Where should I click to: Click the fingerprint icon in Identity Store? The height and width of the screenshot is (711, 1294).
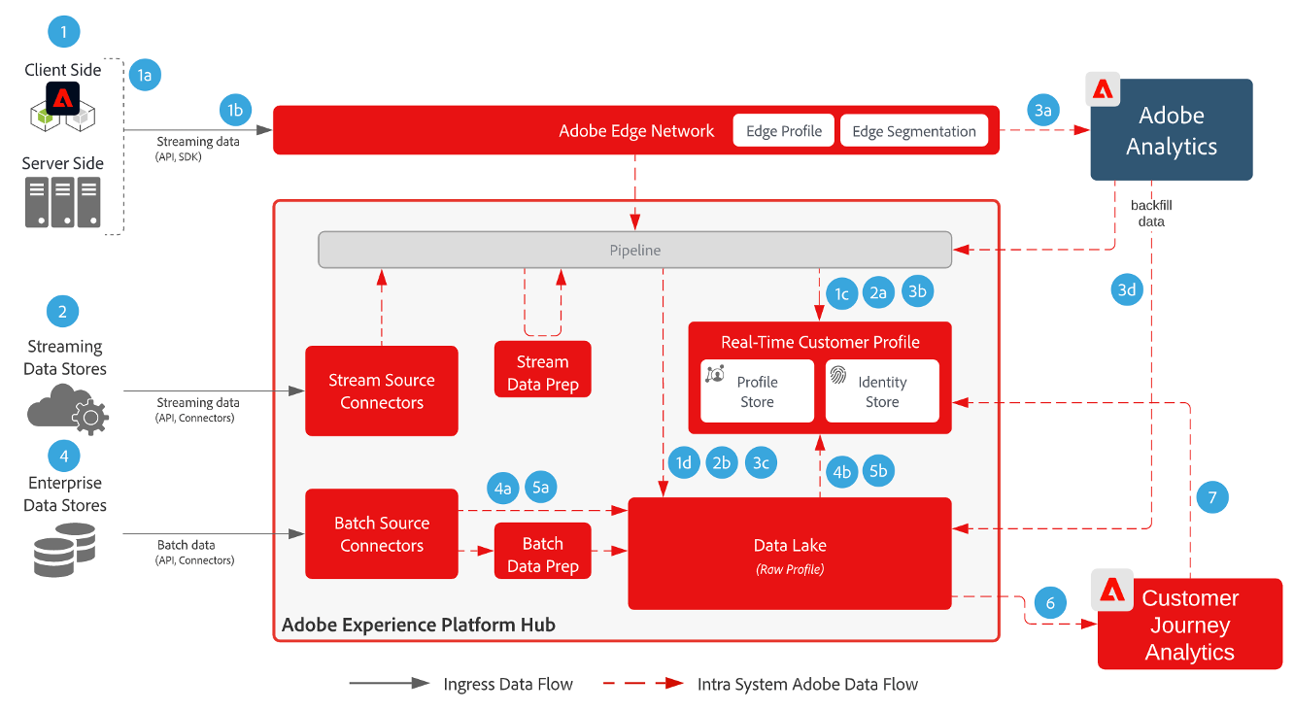point(838,375)
